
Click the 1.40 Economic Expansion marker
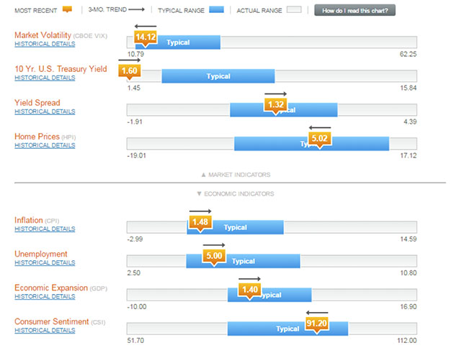(250, 289)
